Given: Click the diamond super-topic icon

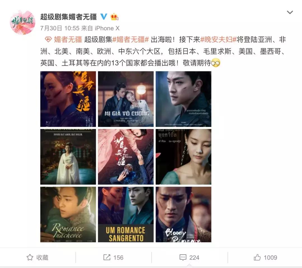Looking at the screenshot, I should (x=48, y=39).
